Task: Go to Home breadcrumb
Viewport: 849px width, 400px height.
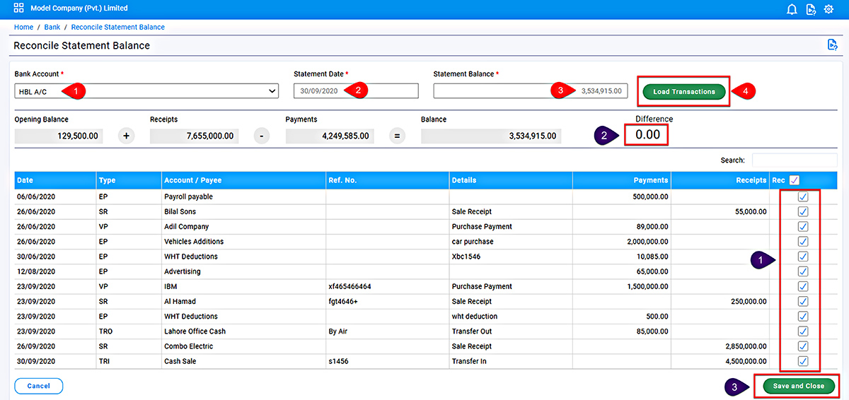Action: point(23,27)
